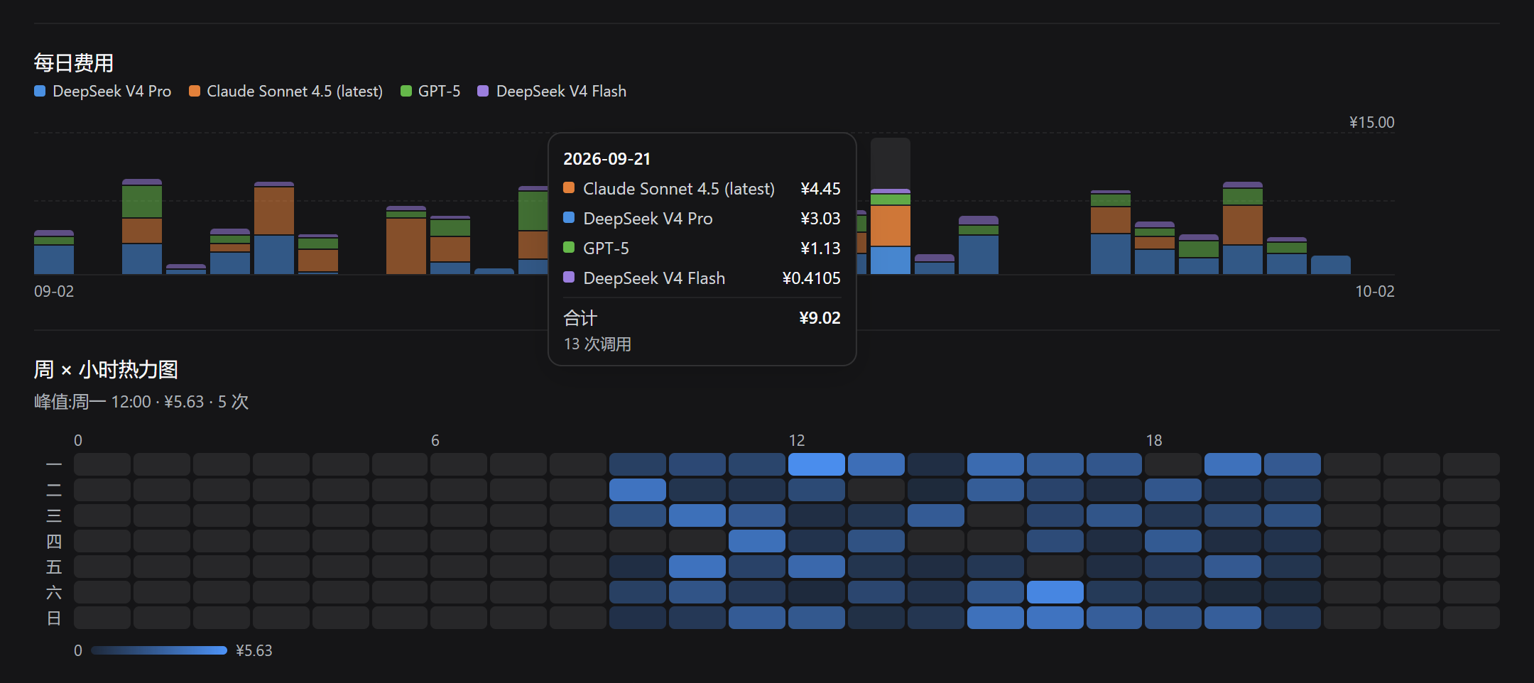This screenshot has width=1534, height=683.
Task: Click the hour label '6' above the heatmap
Action: coord(435,440)
